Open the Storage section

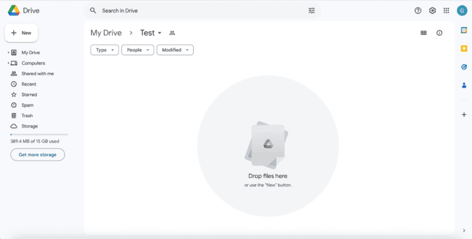(x=29, y=126)
